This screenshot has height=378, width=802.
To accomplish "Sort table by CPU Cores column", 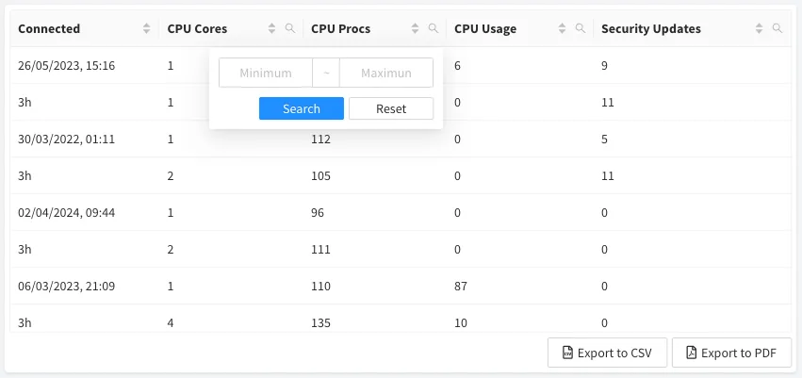I will coord(272,28).
